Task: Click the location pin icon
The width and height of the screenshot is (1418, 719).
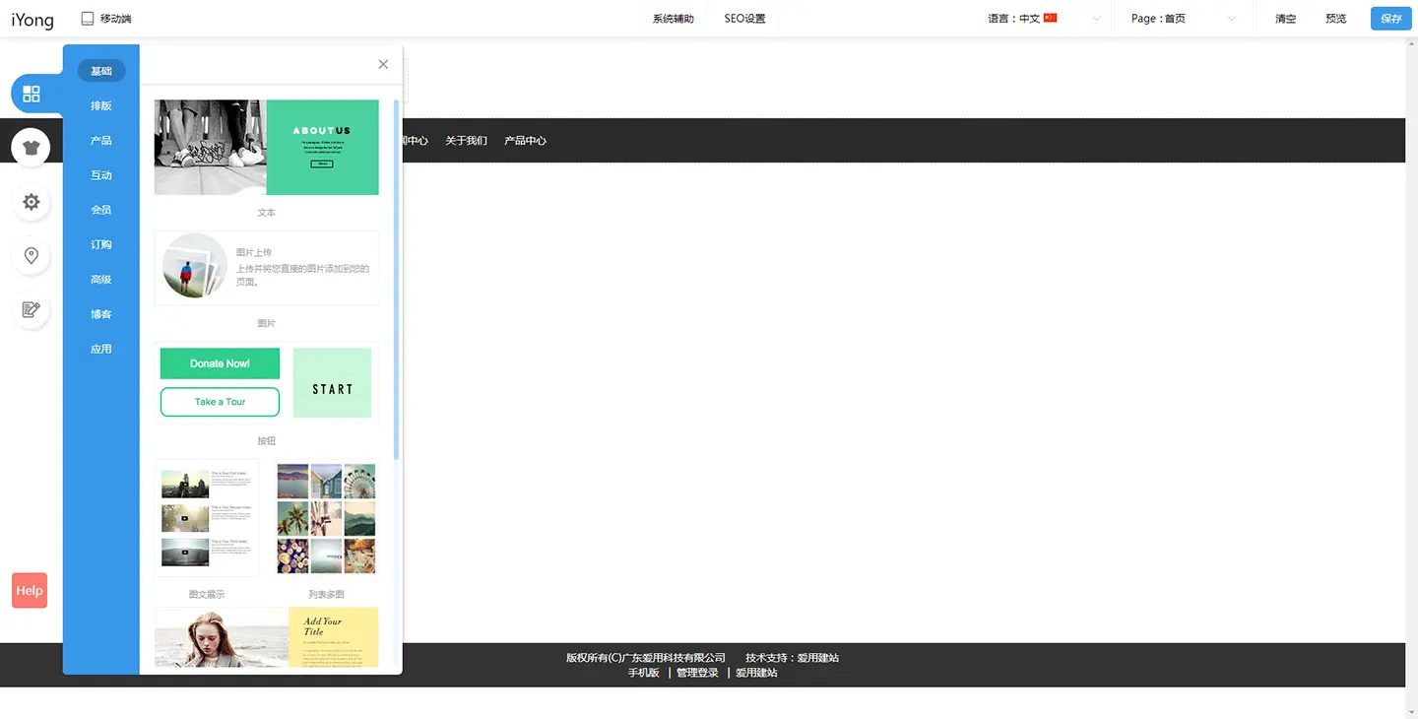Action: pos(32,256)
